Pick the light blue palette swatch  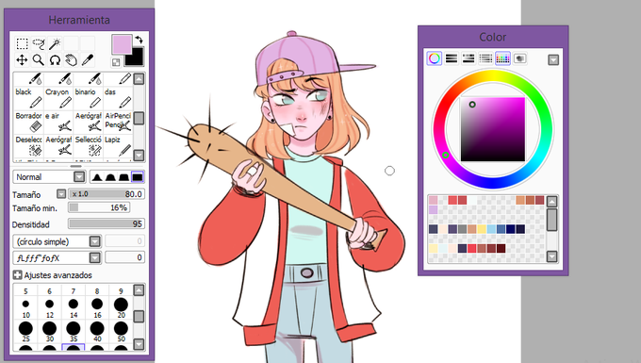(491, 229)
